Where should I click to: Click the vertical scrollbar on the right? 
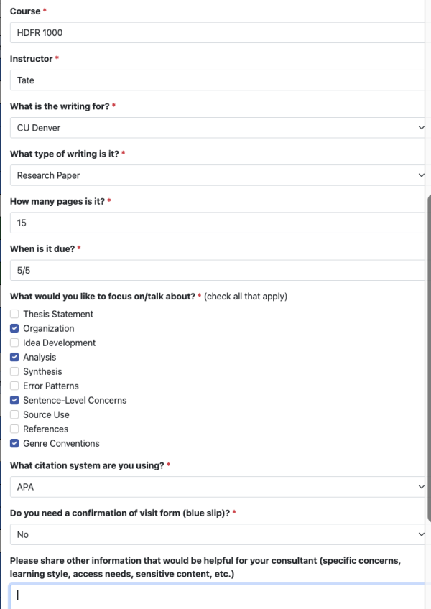(x=429, y=358)
